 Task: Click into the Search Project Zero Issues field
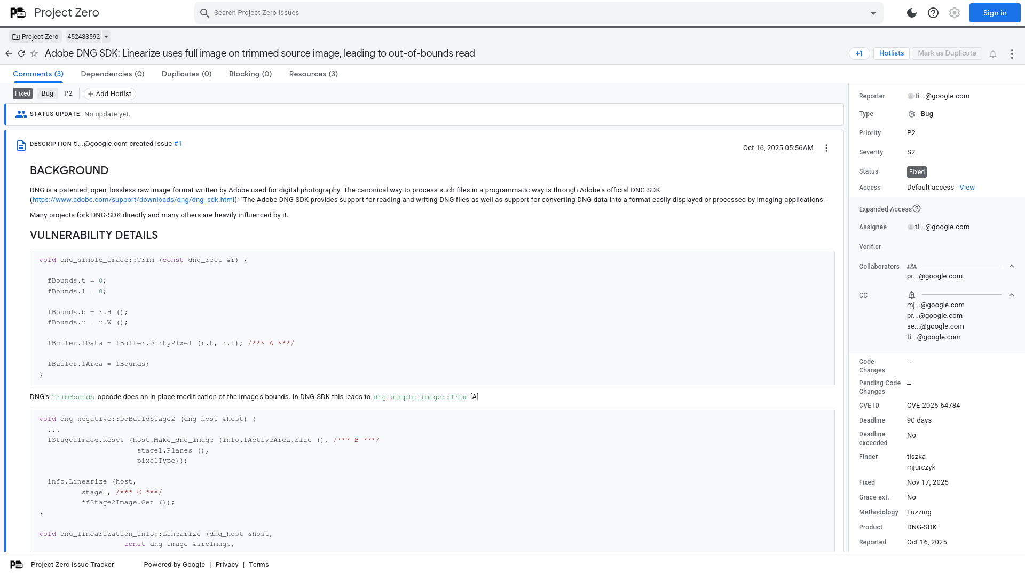[374, 12]
